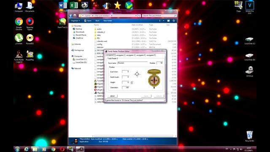Screen dimensions: 270x152
Task: Click The Lost Artifact breadcrumb
Action: [x=102, y=16]
